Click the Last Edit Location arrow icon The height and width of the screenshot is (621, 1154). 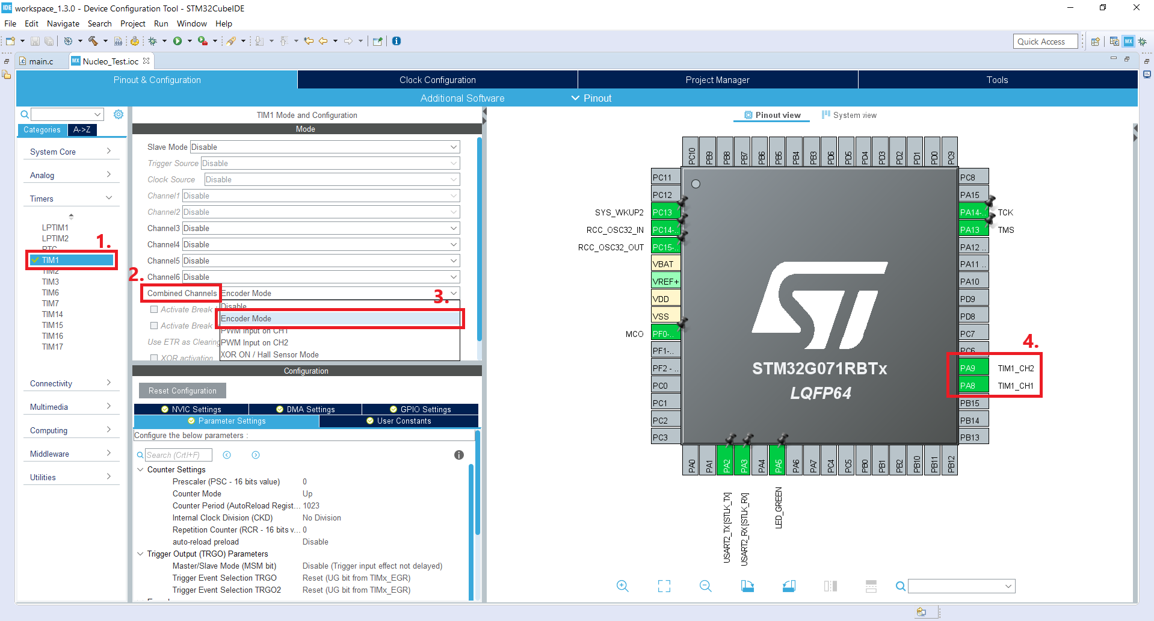point(309,41)
